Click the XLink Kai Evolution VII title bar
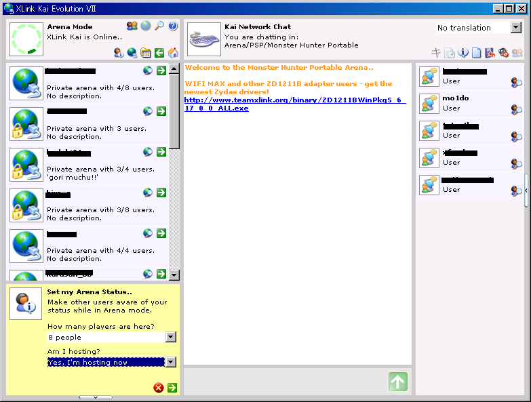 pyautogui.click(x=248, y=9)
